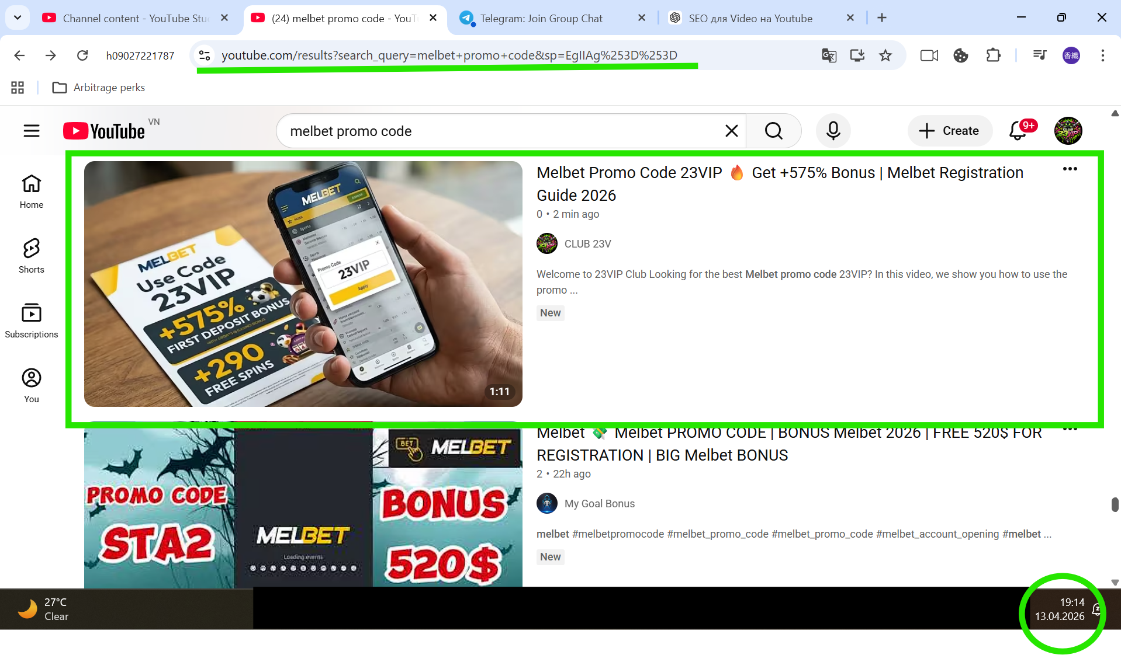
Task: Open more actions for the 23VIP video
Action: tap(1070, 169)
